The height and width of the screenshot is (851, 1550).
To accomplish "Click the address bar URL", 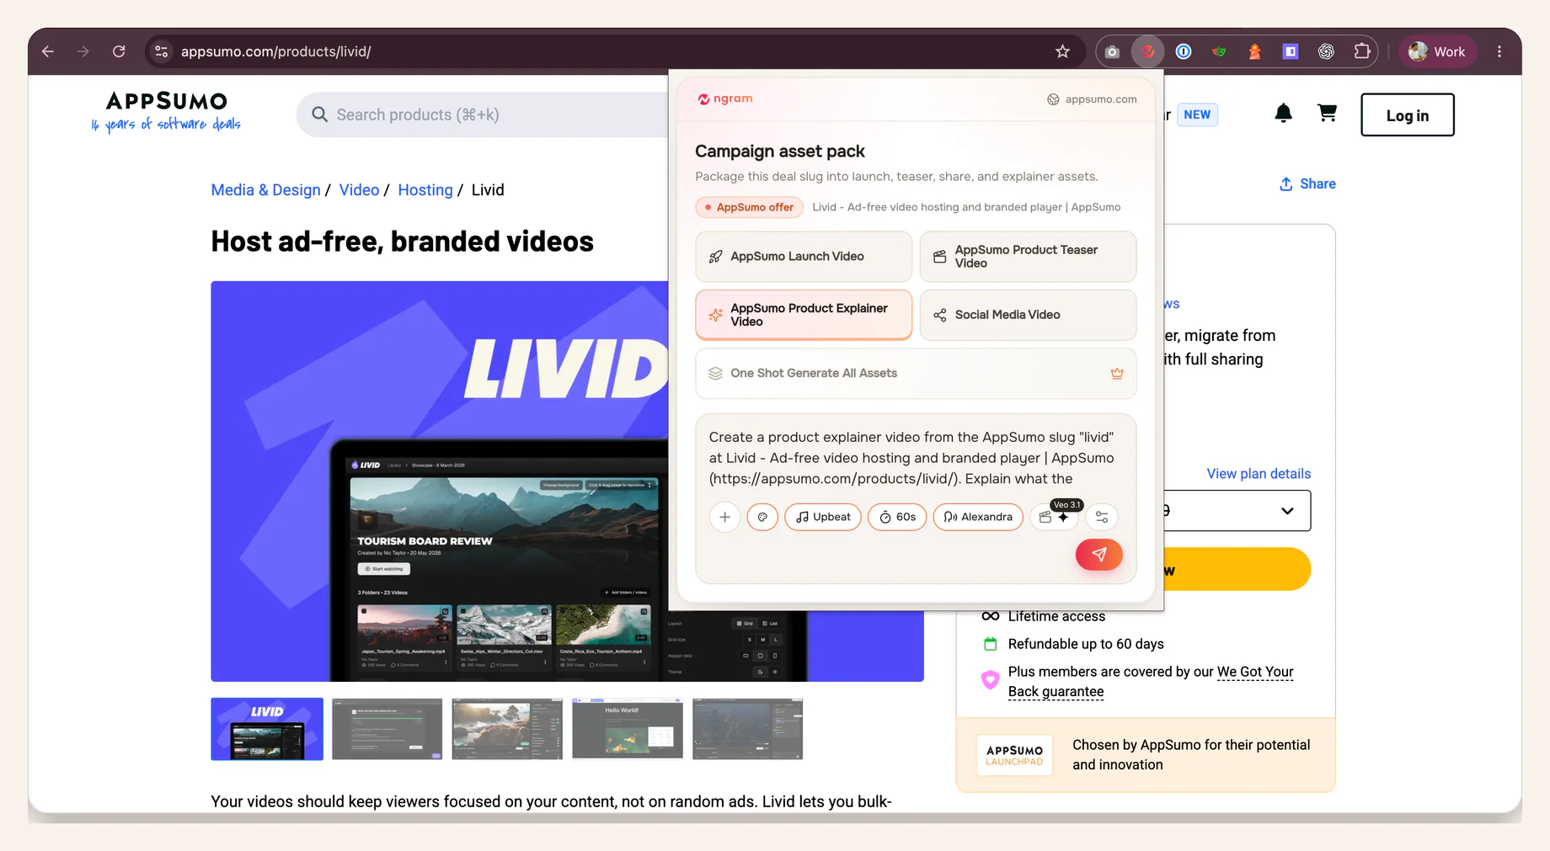I will [x=275, y=51].
